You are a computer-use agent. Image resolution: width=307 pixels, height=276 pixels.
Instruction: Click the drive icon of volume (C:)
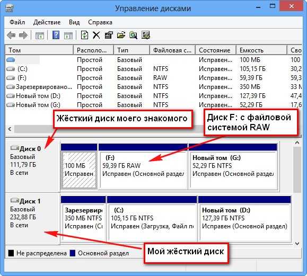pos(11,69)
